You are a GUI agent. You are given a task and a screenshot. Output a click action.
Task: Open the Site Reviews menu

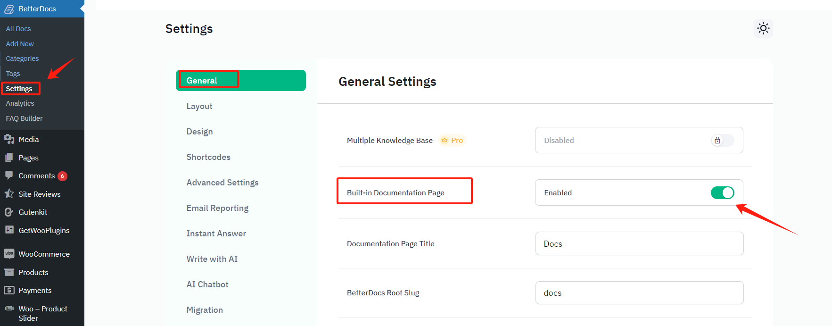42,194
